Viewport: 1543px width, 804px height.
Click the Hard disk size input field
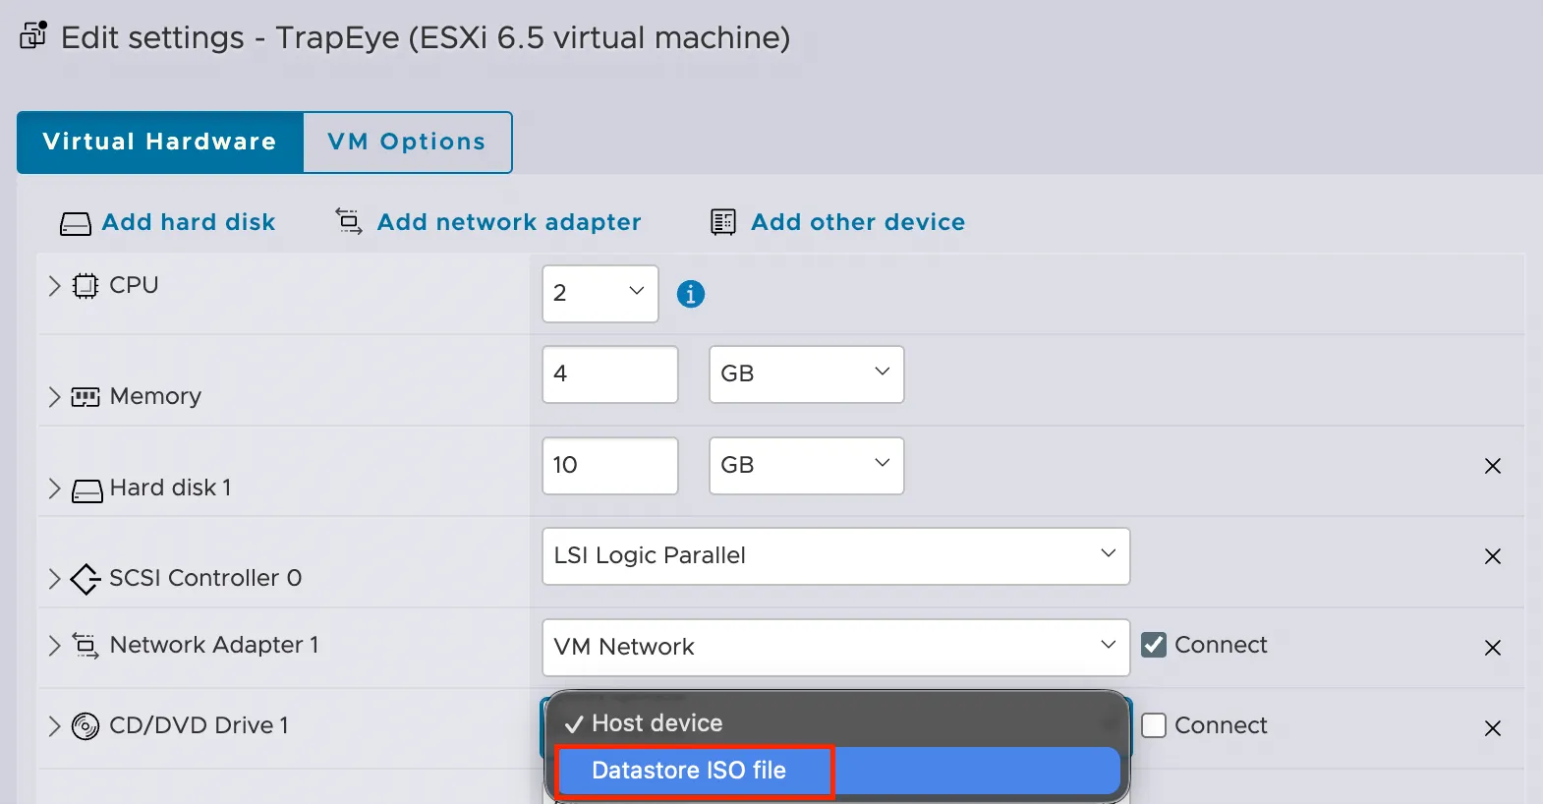pos(610,466)
